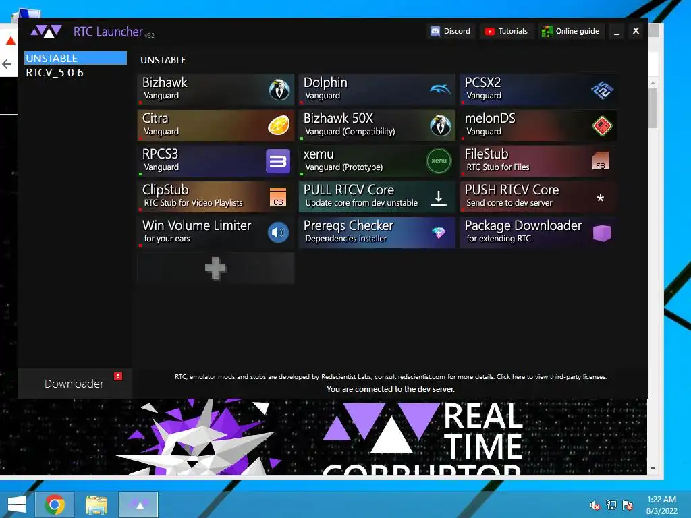This screenshot has height=518, width=691.
Task: Open FileStub RTC Stub for Files
Action: click(538, 161)
